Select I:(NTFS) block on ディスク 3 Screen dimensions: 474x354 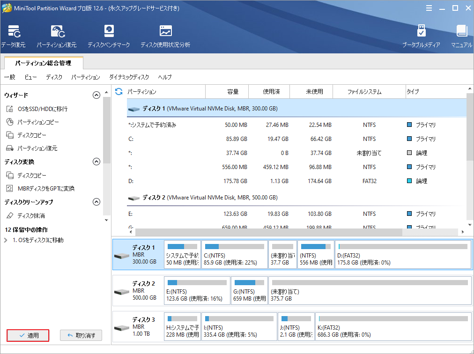click(x=239, y=326)
